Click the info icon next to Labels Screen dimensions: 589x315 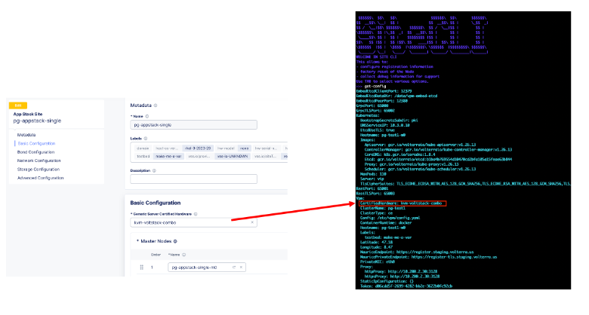pyautogui.click(x=147, y=138)
